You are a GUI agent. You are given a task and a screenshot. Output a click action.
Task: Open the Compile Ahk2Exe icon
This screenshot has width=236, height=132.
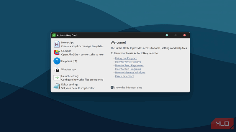click(57, 53)
